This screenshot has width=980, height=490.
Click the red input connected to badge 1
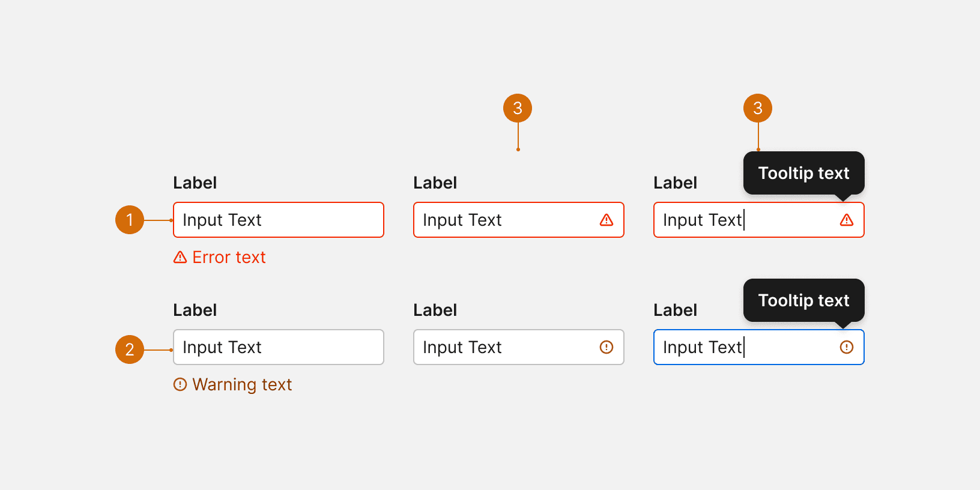point(278,220)
